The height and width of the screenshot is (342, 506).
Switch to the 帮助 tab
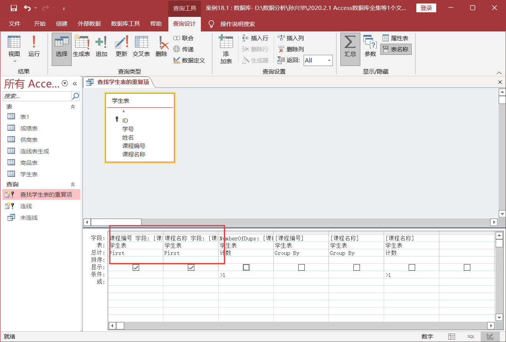point(156,24)
